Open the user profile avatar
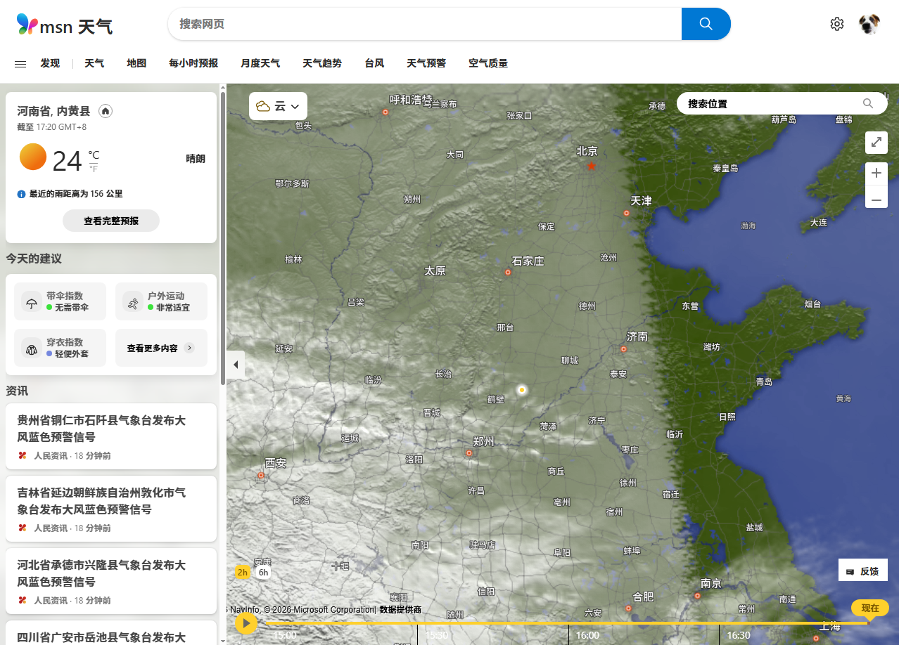Viewport: 899px width, 645px height. point(869,24)
